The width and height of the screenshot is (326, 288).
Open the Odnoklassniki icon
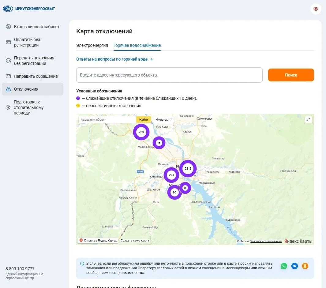pos(305,266)
